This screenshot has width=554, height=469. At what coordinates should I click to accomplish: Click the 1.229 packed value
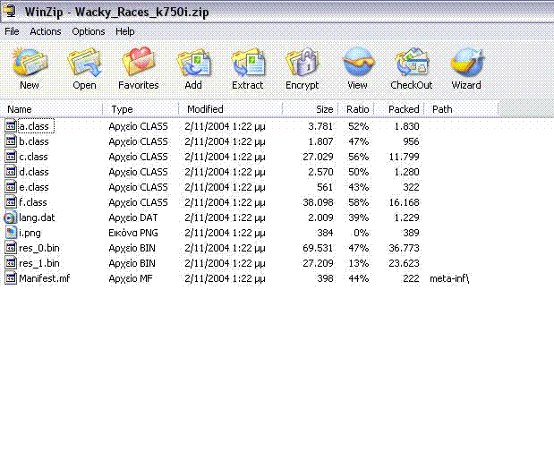click(x=406, y=217)
